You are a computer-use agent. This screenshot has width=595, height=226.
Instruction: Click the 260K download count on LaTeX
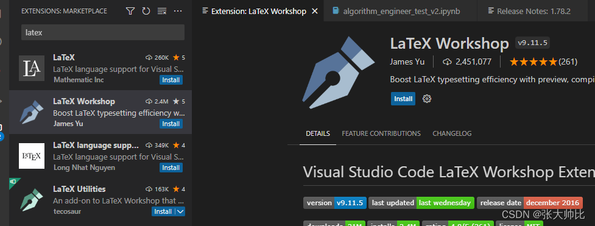click(x=158, y=58)
